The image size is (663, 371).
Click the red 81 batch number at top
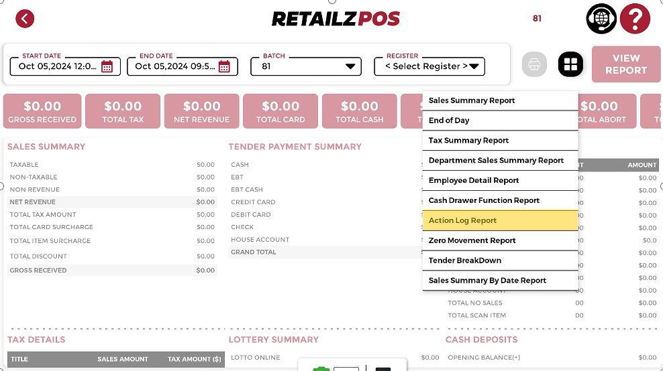click(x=537, y=19)
